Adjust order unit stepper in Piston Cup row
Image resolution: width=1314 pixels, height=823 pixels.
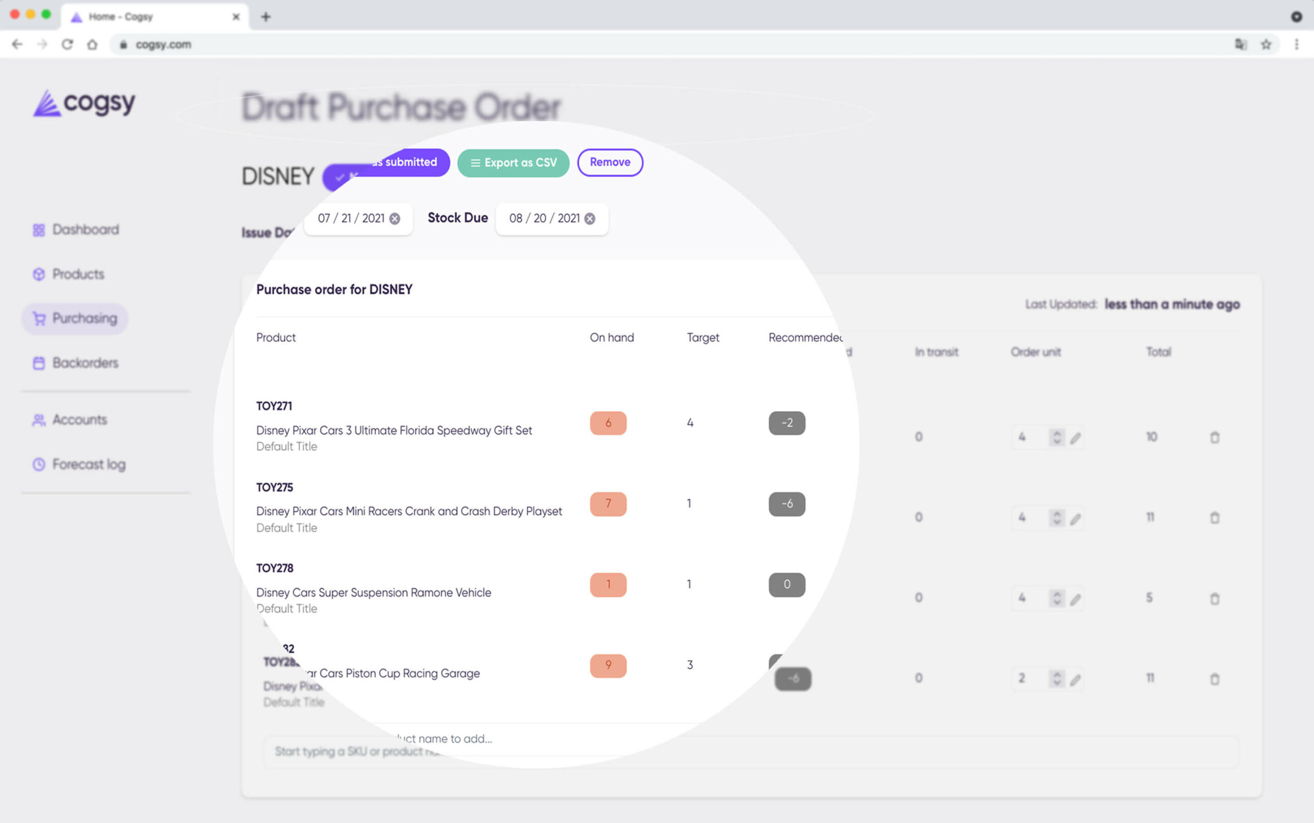coord(1056,678)
